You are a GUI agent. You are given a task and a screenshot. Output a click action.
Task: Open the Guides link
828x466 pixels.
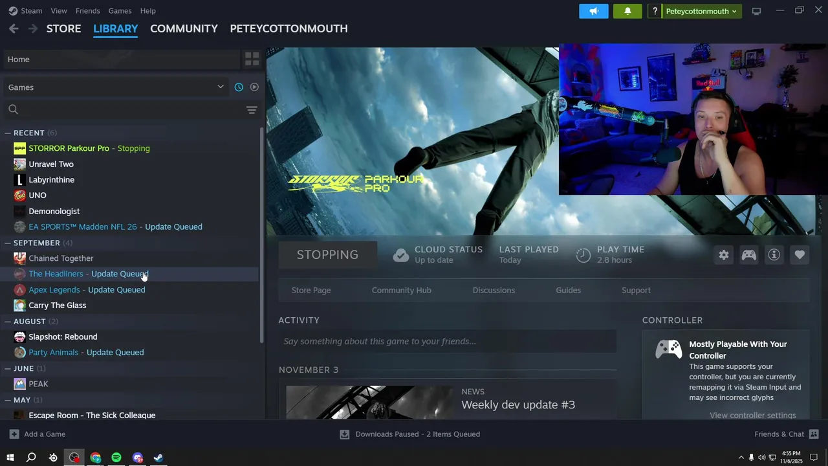(x=568, y=290)
